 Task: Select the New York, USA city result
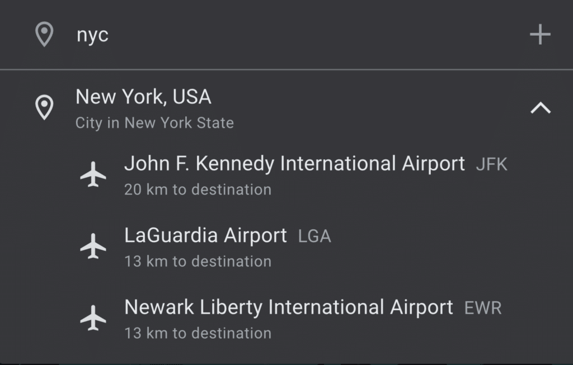coord(143,96)
